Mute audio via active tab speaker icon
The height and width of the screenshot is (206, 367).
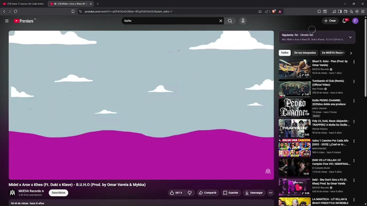point(55,4)
